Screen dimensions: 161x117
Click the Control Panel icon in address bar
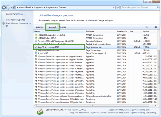coord(14,7)
